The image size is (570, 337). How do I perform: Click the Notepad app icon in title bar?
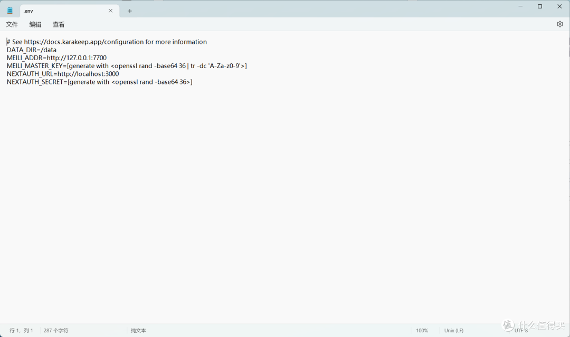[x=9, y=11]
